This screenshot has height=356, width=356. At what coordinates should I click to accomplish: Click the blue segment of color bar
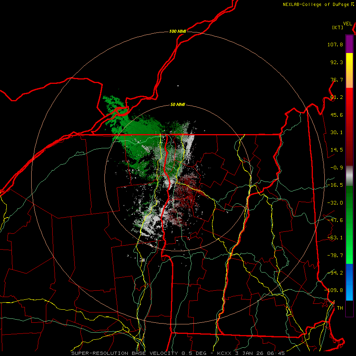pos(349,282)
